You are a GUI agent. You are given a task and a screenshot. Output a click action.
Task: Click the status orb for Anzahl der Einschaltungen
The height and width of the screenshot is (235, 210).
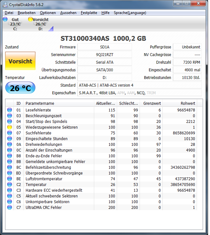tap(10, 150)
